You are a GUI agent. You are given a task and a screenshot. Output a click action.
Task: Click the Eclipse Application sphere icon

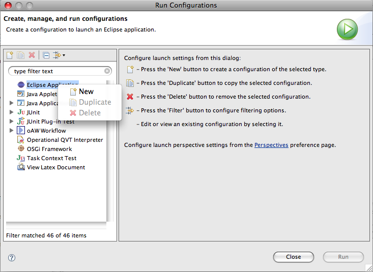click(x=21, y=84)
